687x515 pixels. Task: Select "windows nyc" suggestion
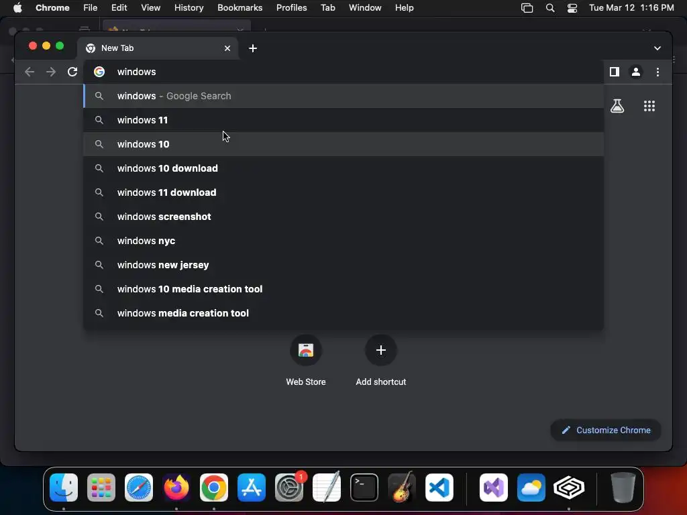pos(343,241)
